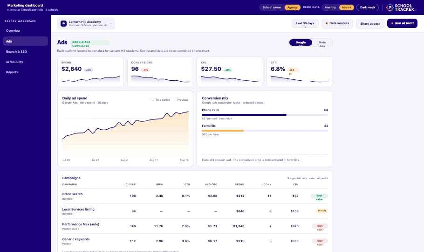
Task: Click the 8.1% CTR value
Action: 186,196
